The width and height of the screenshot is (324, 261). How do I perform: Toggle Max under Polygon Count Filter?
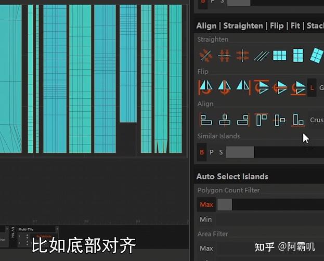pos(206,204)
